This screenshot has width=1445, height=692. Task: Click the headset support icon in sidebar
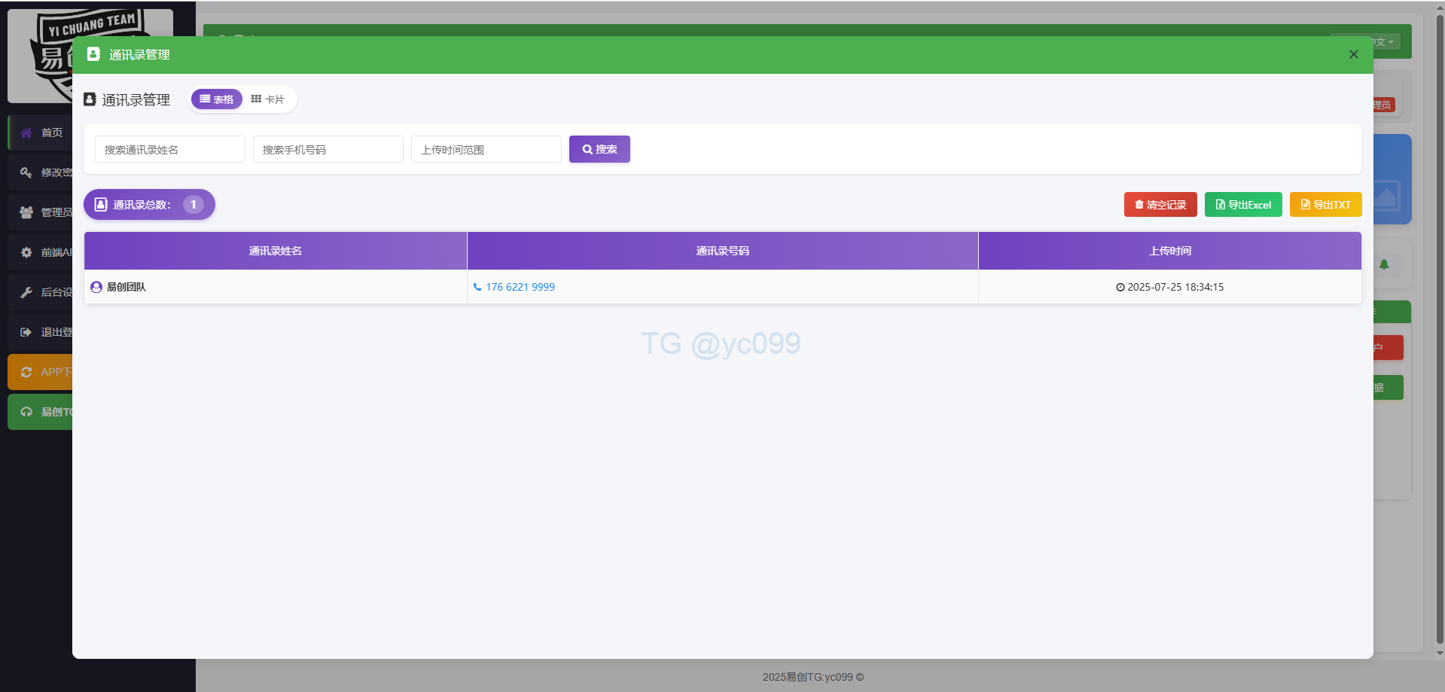point(26,412)
